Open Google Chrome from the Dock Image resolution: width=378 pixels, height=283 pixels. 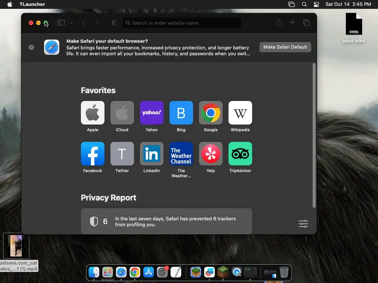135,272
